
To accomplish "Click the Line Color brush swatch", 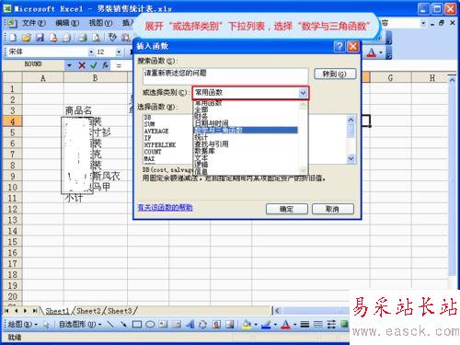I will click(x=267, y=324).
